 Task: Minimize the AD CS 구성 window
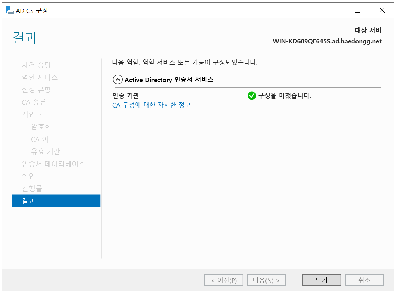click(x=334, y=10)
